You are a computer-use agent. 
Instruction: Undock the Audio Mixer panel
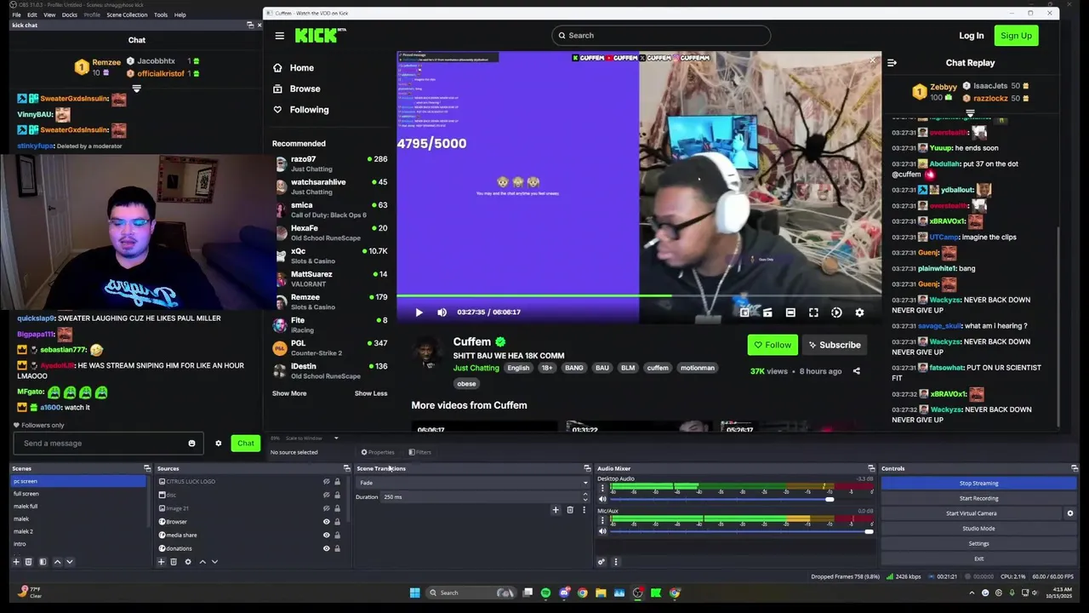tap(870, 468)
